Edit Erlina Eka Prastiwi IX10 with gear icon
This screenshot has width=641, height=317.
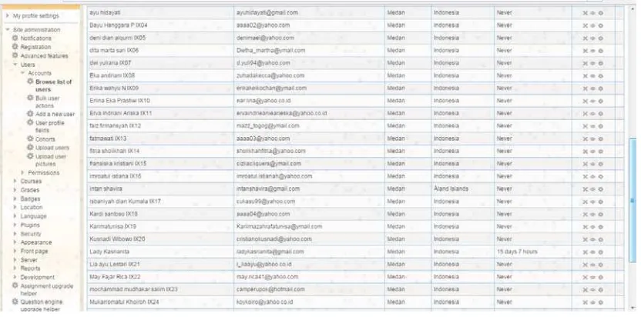pyautogui.click(x=600, y=102)
